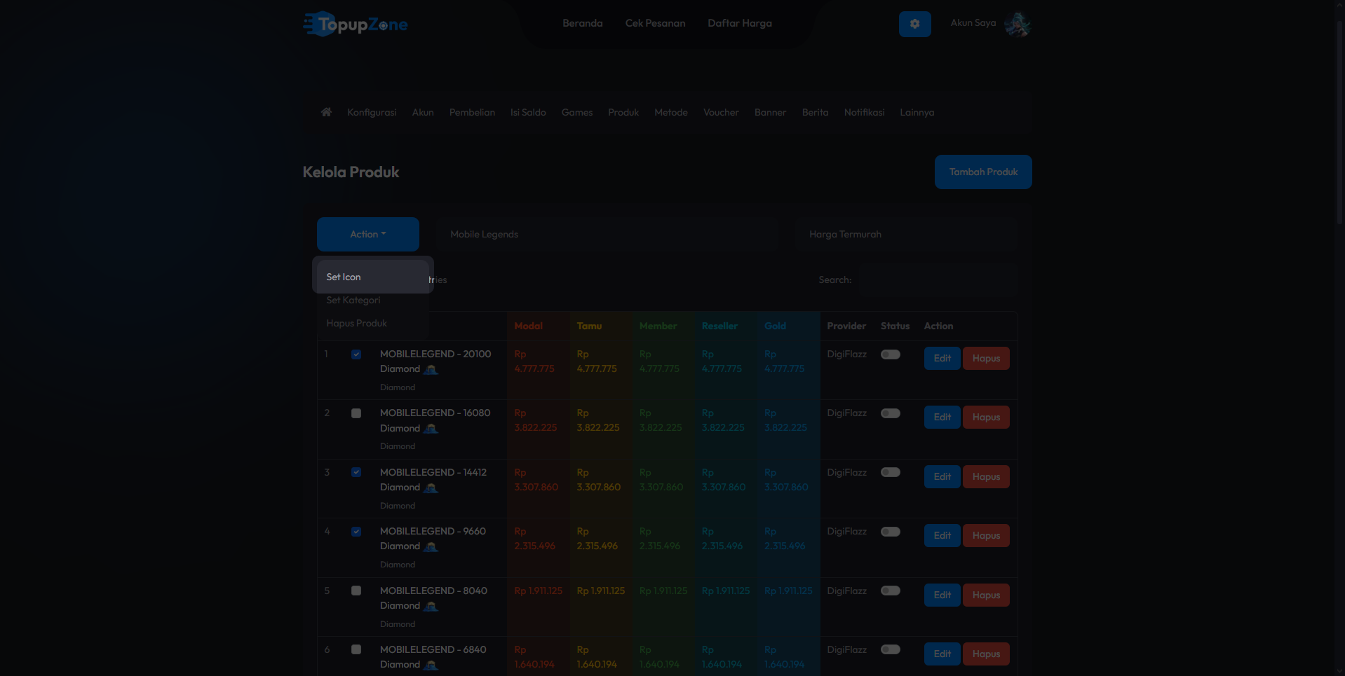Click the Tambah Produk button
Screen dimensions: 1345x676
(983, 172)
